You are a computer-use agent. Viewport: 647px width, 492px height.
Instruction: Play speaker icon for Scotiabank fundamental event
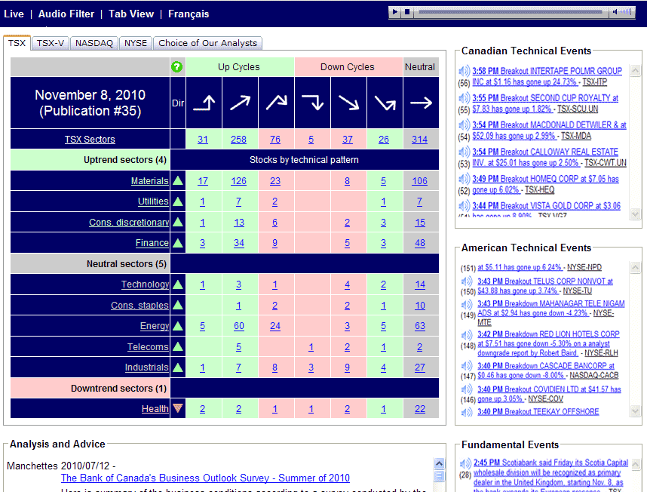[x=465, y=463]
